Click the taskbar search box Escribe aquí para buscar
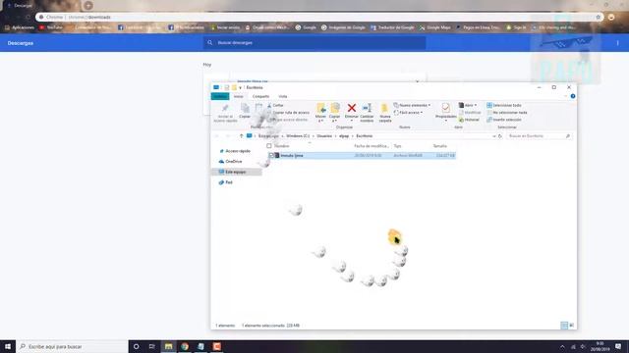Viewport: 629px width, 353px height. [72, 346]
